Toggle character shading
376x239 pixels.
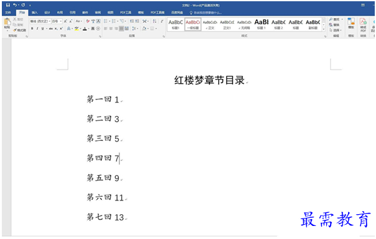[93, 29]
